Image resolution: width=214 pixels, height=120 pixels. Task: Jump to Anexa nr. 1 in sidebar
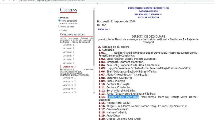pos(69,78)
